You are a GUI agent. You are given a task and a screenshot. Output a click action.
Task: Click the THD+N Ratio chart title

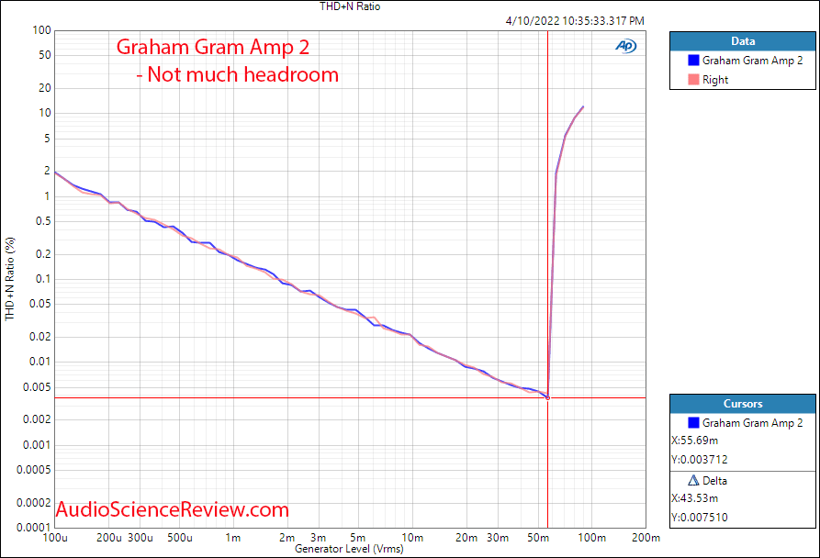coord(350,6)
